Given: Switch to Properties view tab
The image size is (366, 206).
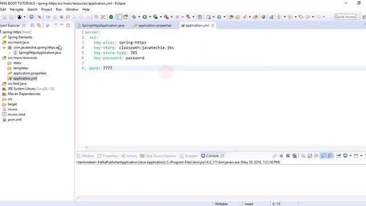Looking at the screenshot, I should pos(108,156).
